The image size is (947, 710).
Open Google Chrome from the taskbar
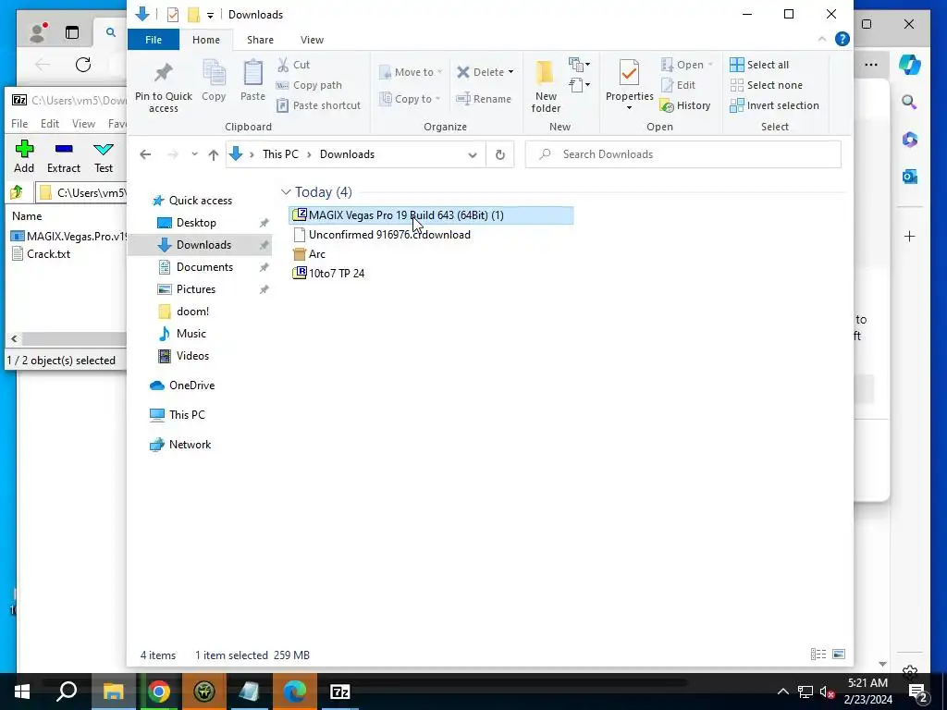[x=159, y=692]
